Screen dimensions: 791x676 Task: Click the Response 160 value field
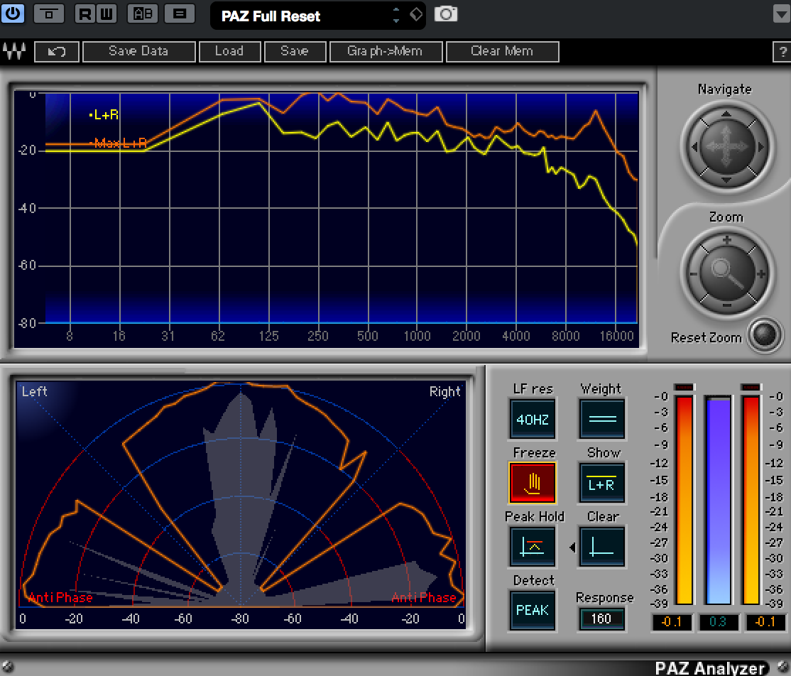coord(601,619)
